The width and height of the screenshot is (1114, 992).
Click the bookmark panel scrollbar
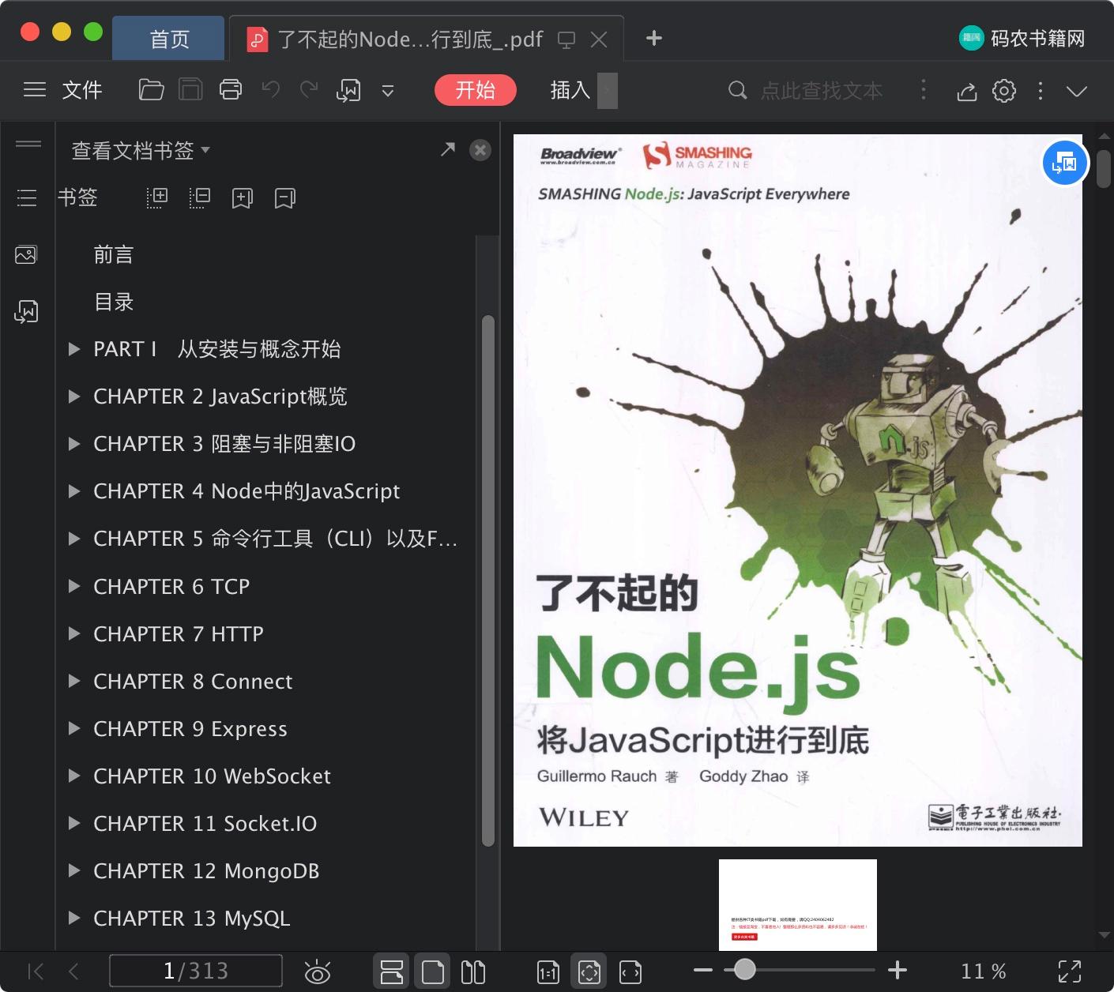click(488, 581)
